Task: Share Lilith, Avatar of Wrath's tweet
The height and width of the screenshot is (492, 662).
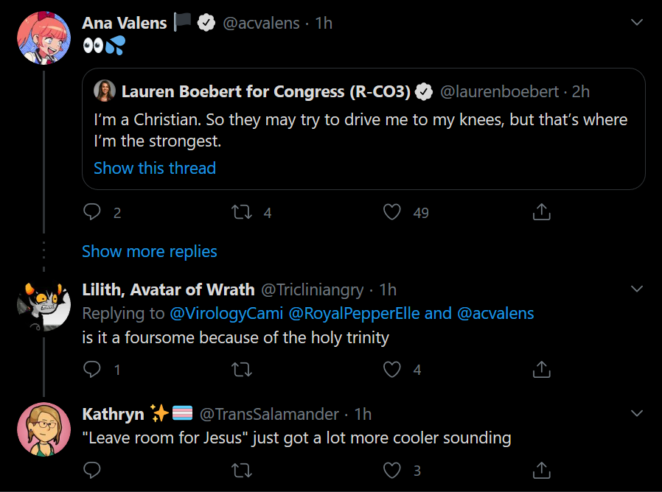Action: click(x=542, y=369)
